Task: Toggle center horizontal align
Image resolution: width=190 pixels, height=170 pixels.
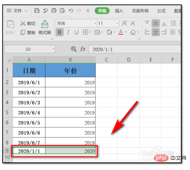Action: pos(155,32)
